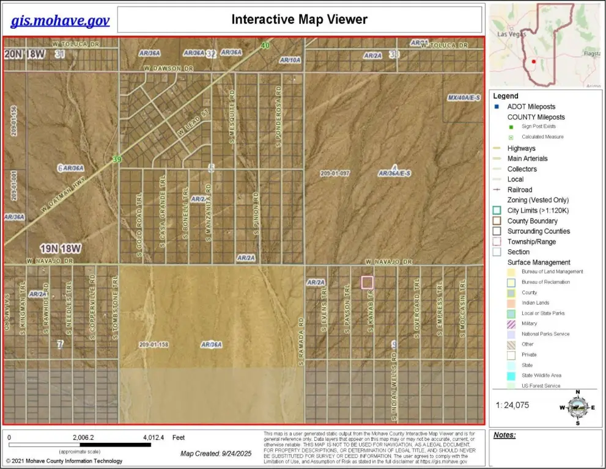Click the Military hatched legend swatch
Screen dimensions: 606x469
511,324
